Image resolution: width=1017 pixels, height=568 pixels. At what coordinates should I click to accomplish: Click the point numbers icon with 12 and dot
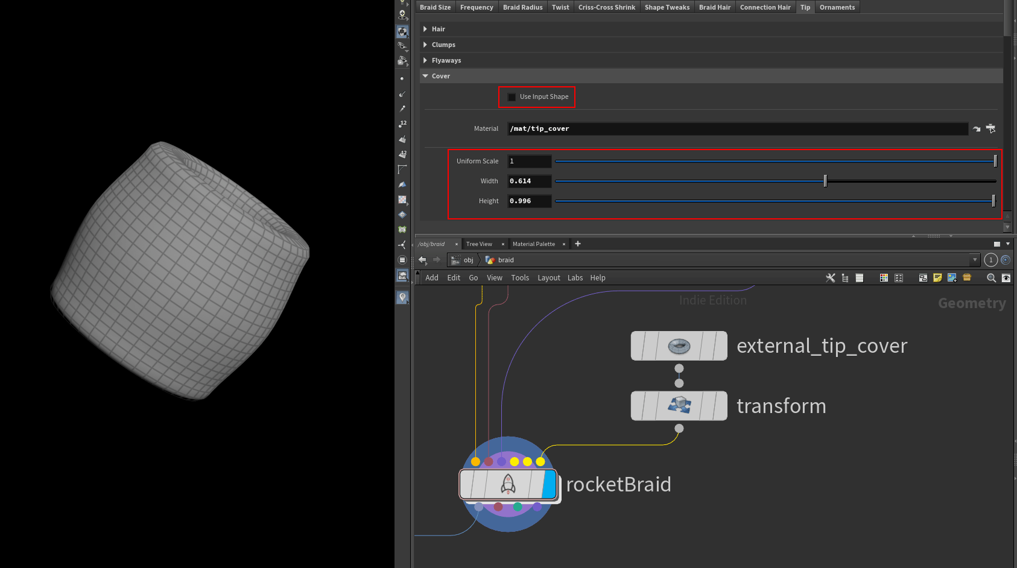[x=402, y=124]
